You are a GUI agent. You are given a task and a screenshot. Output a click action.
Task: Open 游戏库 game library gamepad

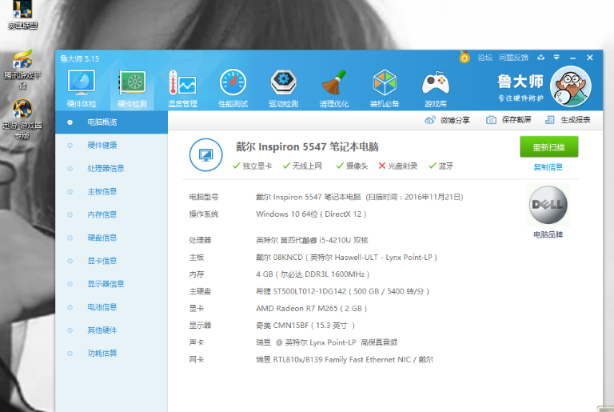(x=436, y=89)
